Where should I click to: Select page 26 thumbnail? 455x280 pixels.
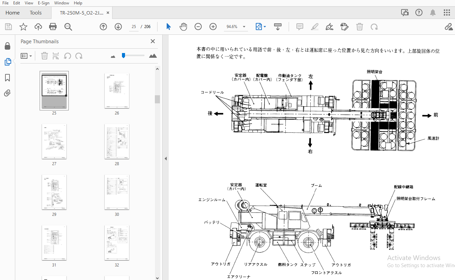[117, 90]
